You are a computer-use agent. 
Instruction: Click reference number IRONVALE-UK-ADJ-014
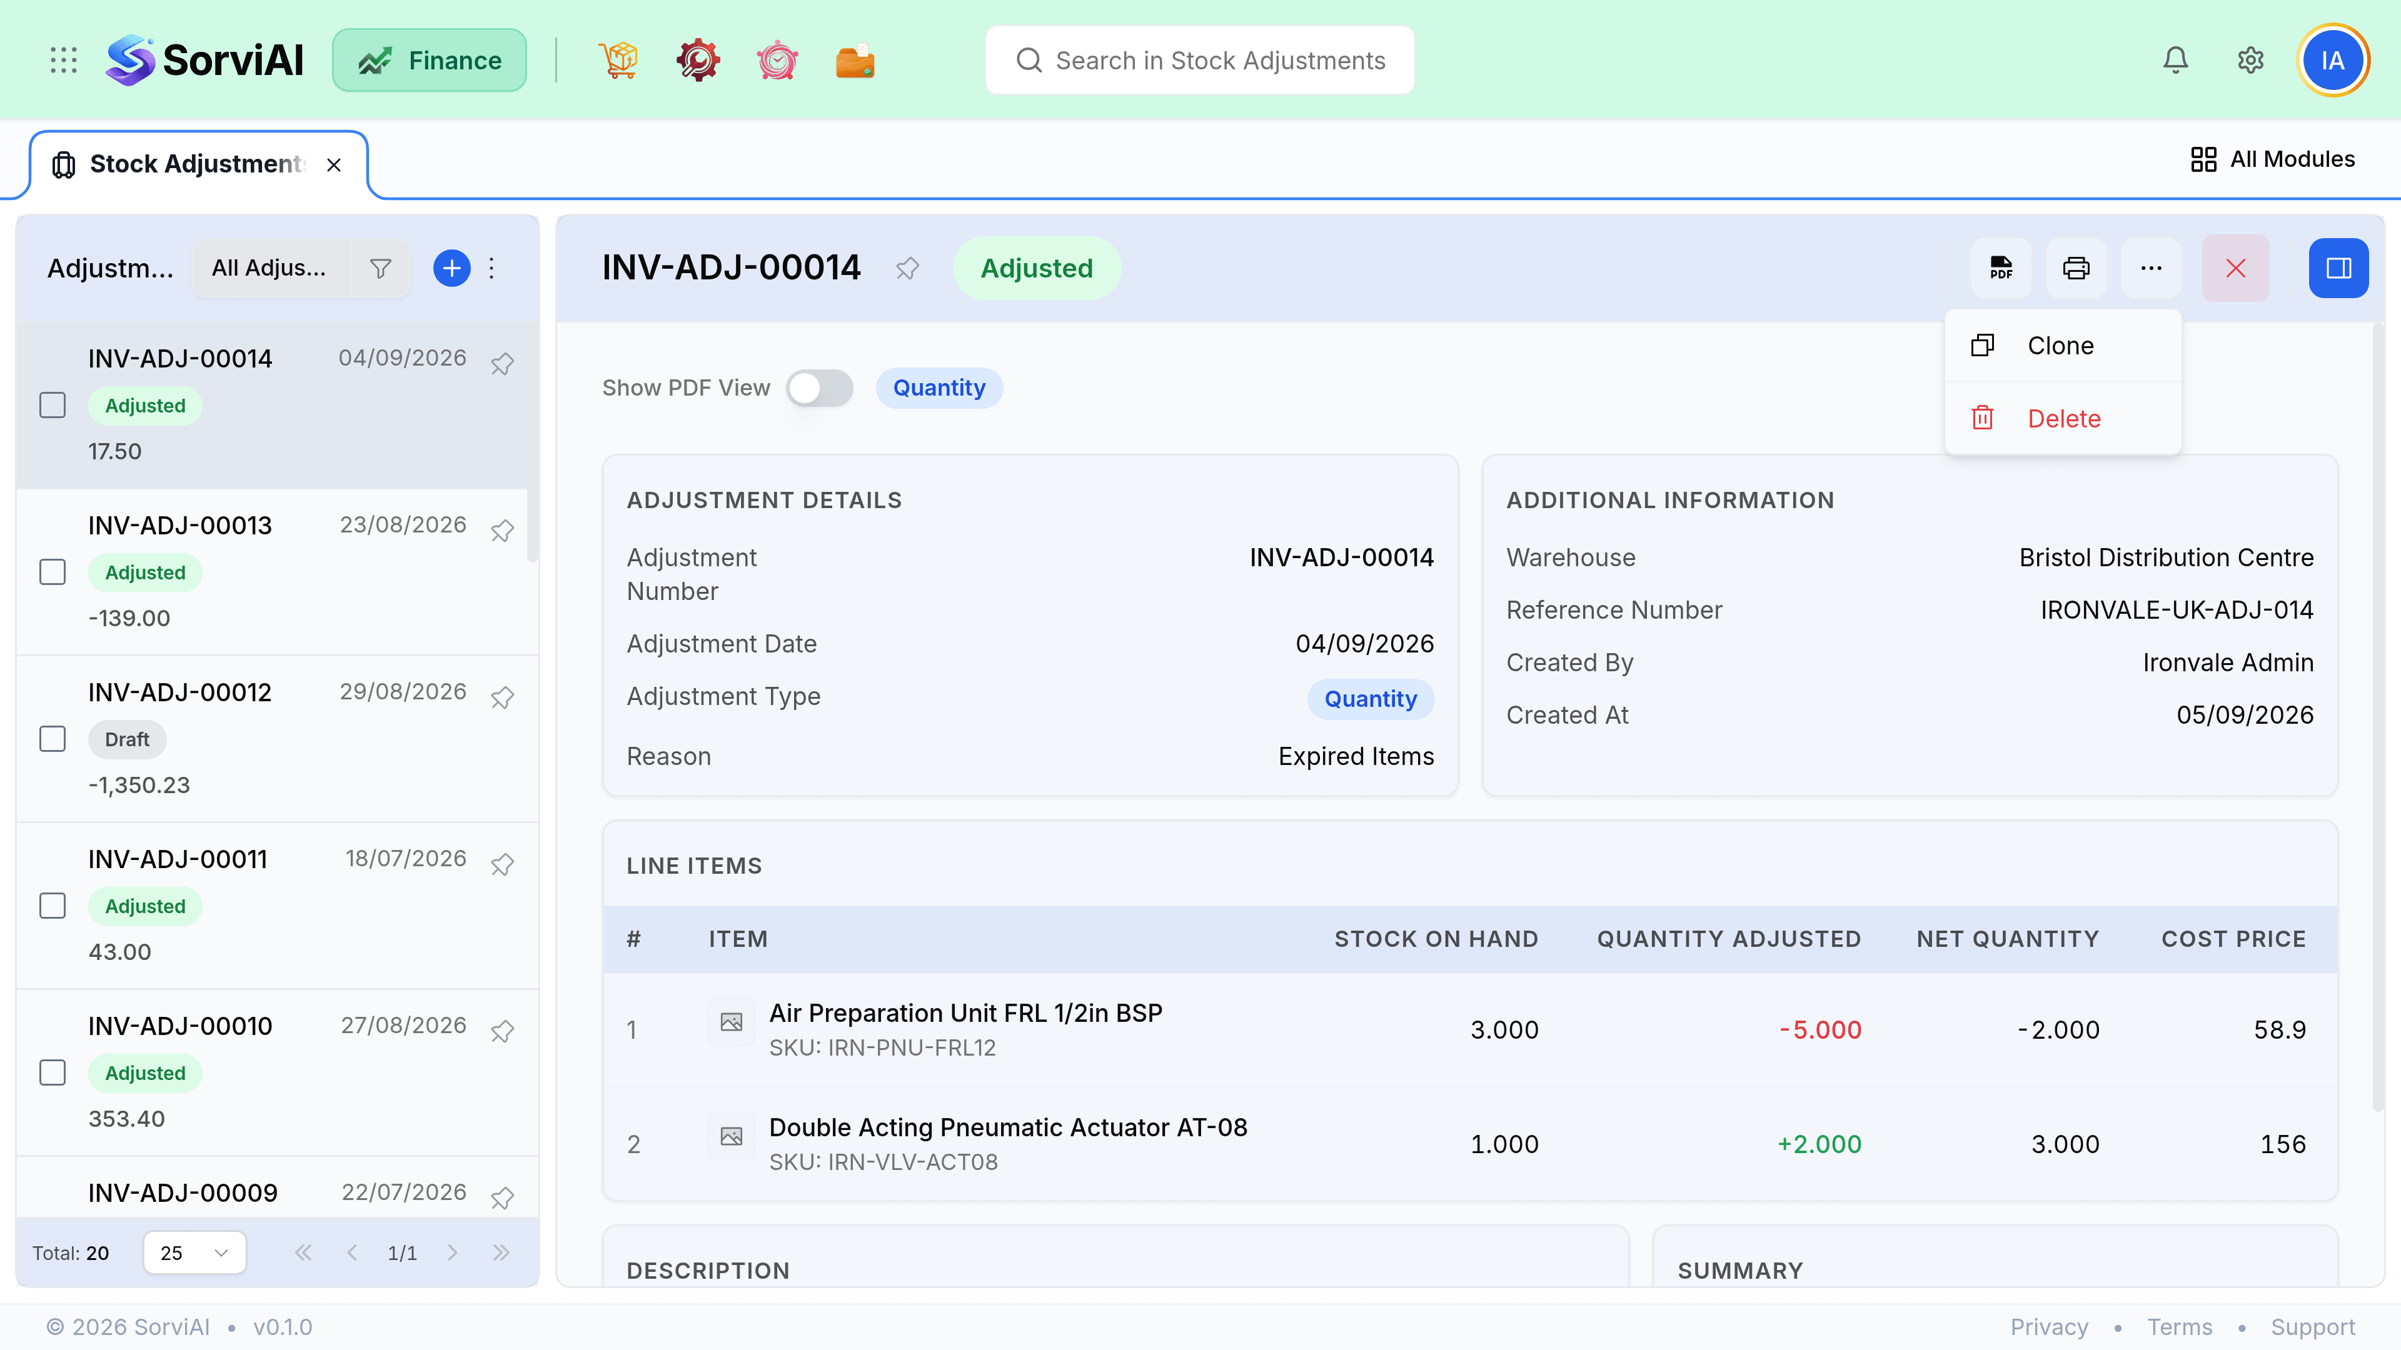(x=2177, y=610)
